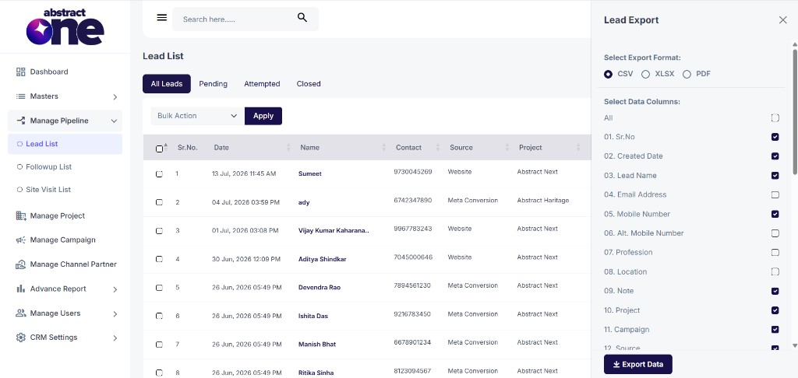Sort by the Contact column arrows
The height and width of the screenshot is (378, 798).
pos(438,147)
